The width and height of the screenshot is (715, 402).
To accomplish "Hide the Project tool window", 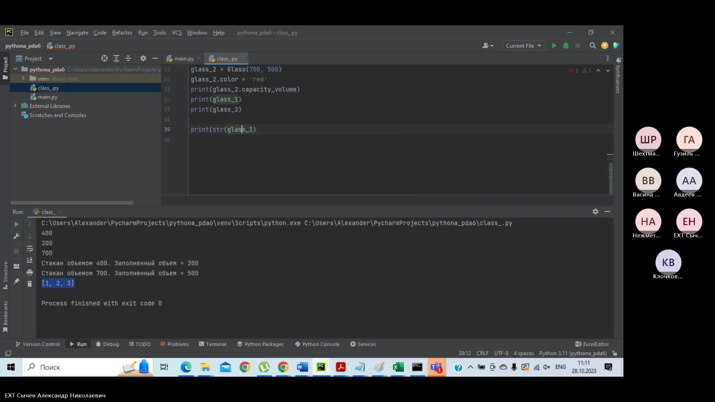I will click(155, 58).
